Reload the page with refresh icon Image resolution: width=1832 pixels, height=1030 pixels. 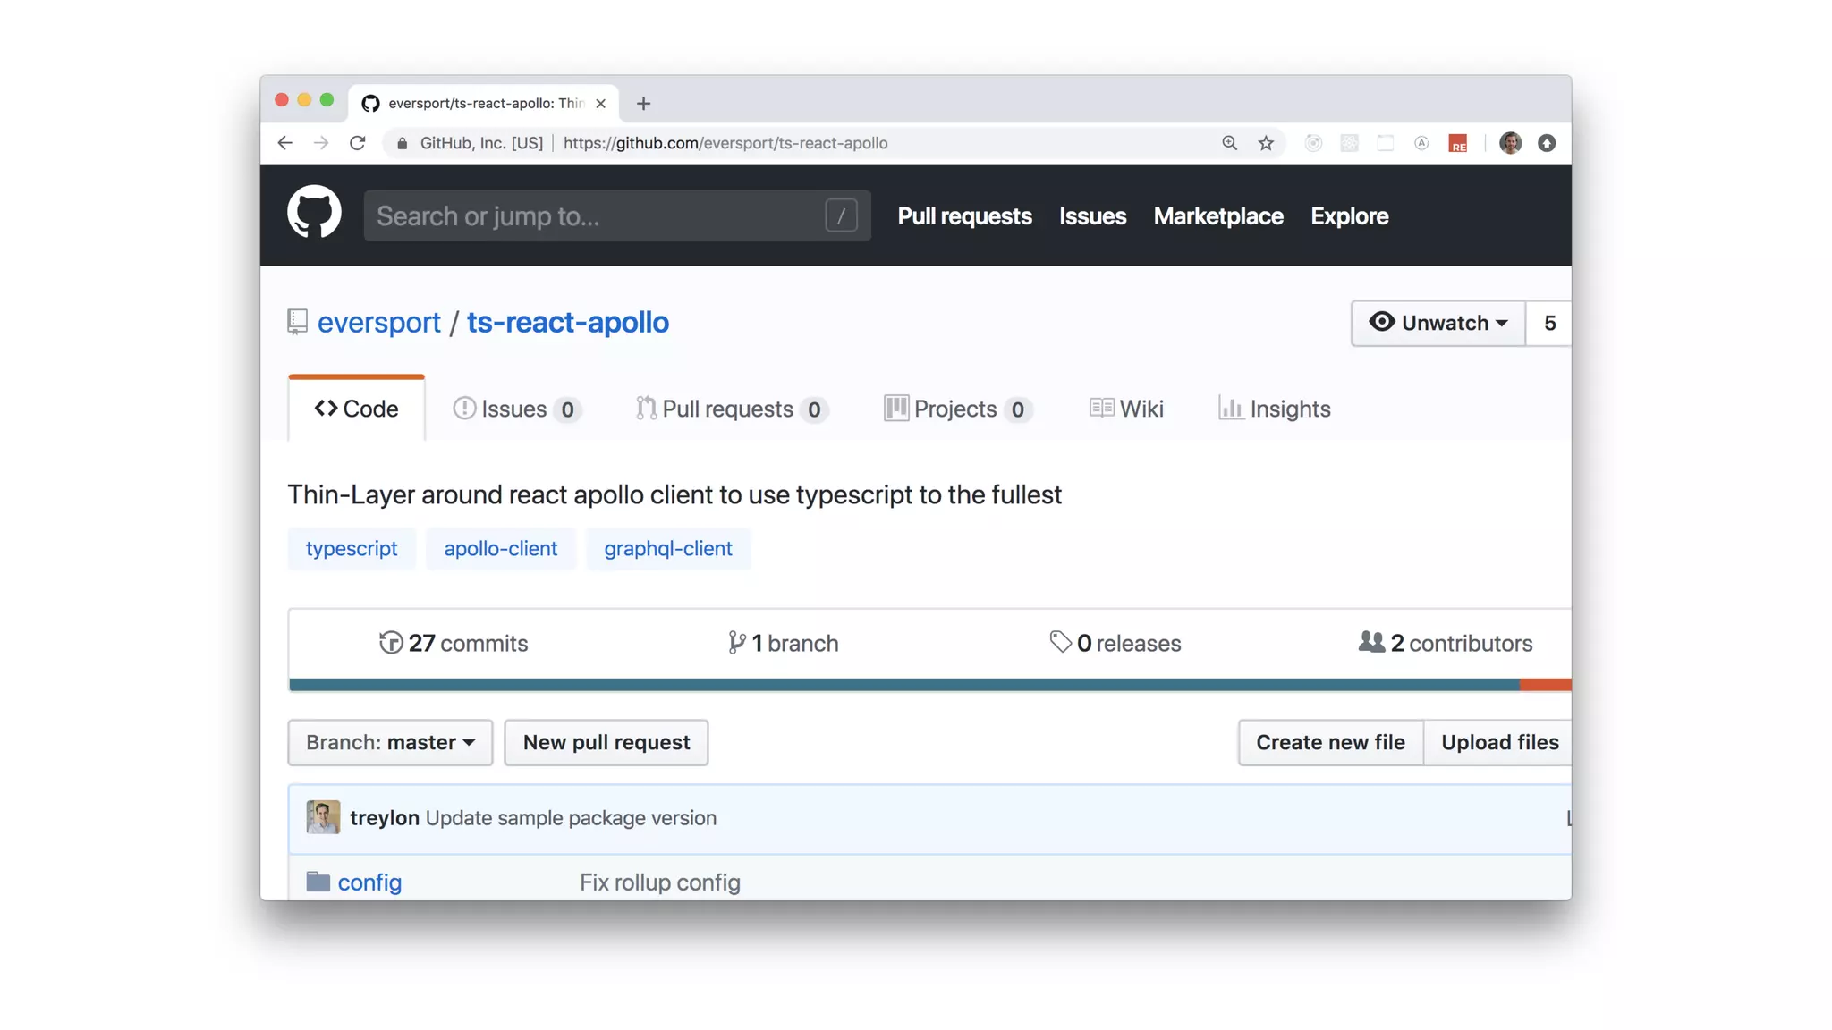point(358,143)
